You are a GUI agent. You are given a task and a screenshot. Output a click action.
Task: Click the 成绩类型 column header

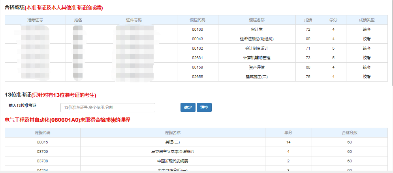pyautogui.click(x=367, y=20)
